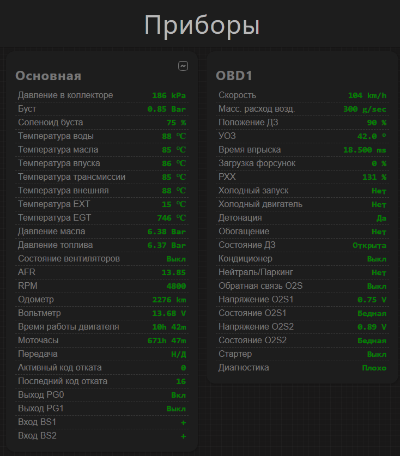The width and height of the screenshot is (400, 456).
Task: Click the Основная panel heading
Action: [x=49, y=76]
